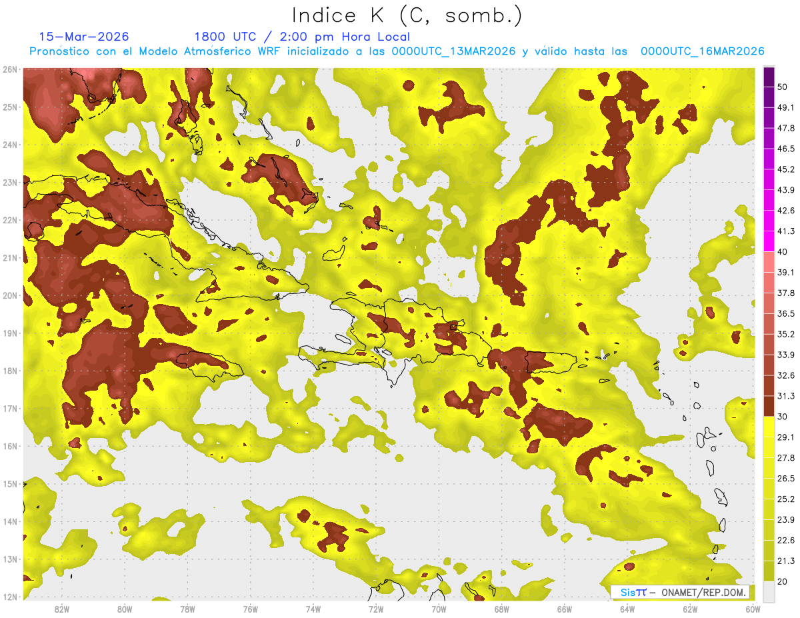Click the colorbar label "49.1"

(x=786, y=107)
